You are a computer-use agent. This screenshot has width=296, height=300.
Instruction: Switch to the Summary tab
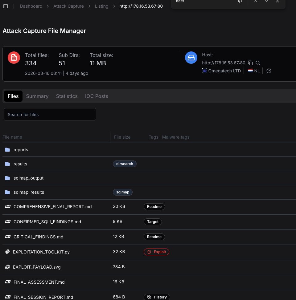pyautogui.click(x=37, y=96)
